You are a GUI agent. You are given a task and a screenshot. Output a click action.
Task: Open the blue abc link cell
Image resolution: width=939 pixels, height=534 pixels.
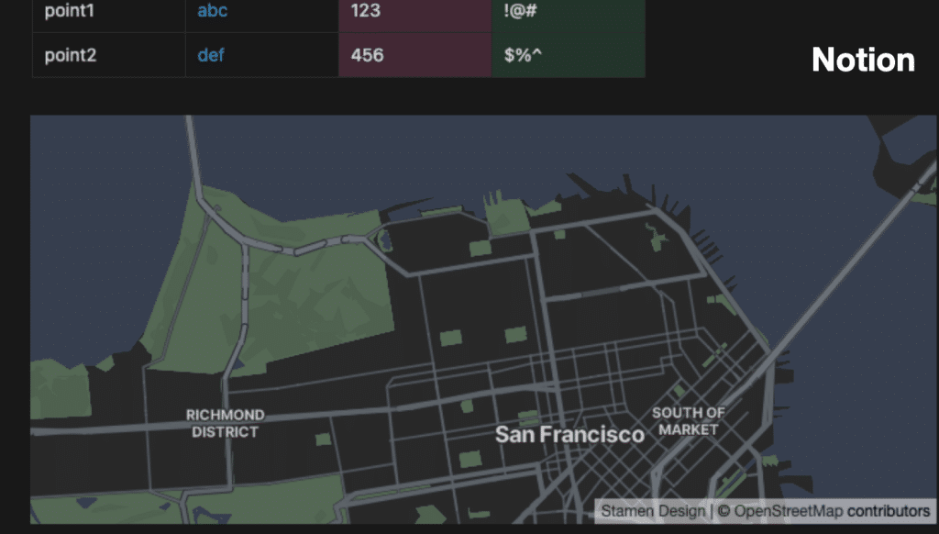click(x=212, y=12)
